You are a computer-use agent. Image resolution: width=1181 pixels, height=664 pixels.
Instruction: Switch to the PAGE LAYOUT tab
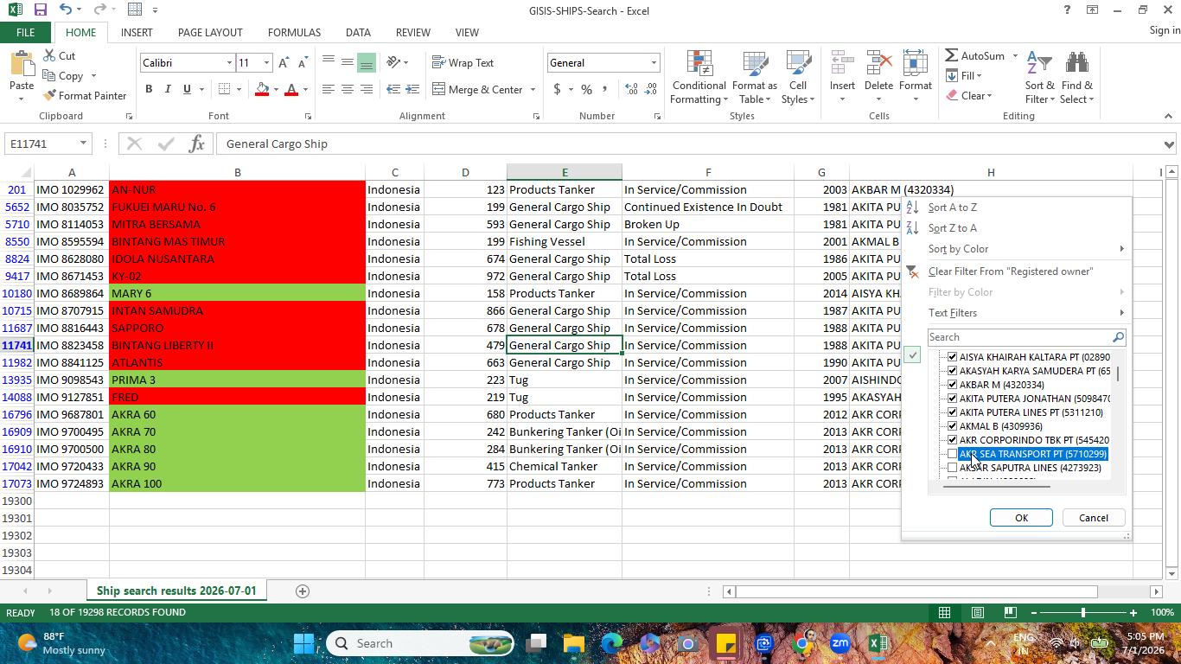click(210, 32)
